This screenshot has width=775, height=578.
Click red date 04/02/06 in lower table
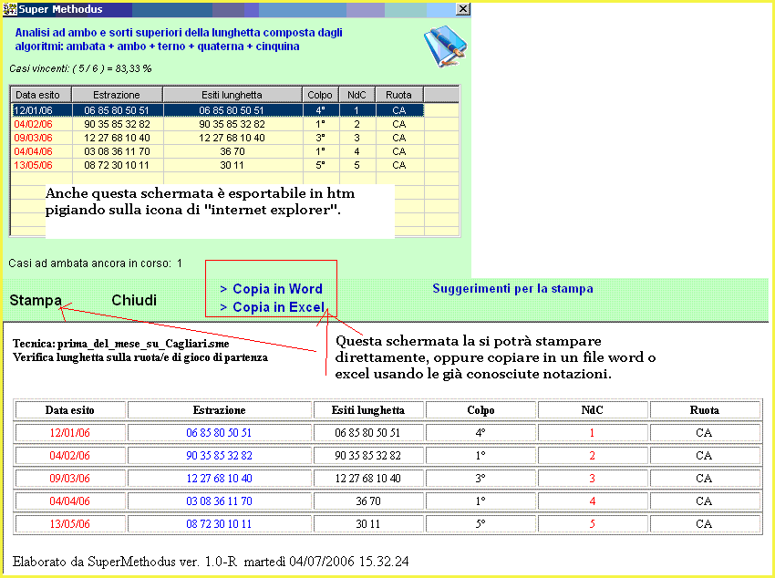(x=69, y=456)
